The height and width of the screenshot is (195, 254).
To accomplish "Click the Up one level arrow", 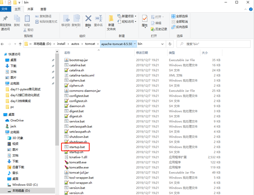I will [x=20, y=44].
